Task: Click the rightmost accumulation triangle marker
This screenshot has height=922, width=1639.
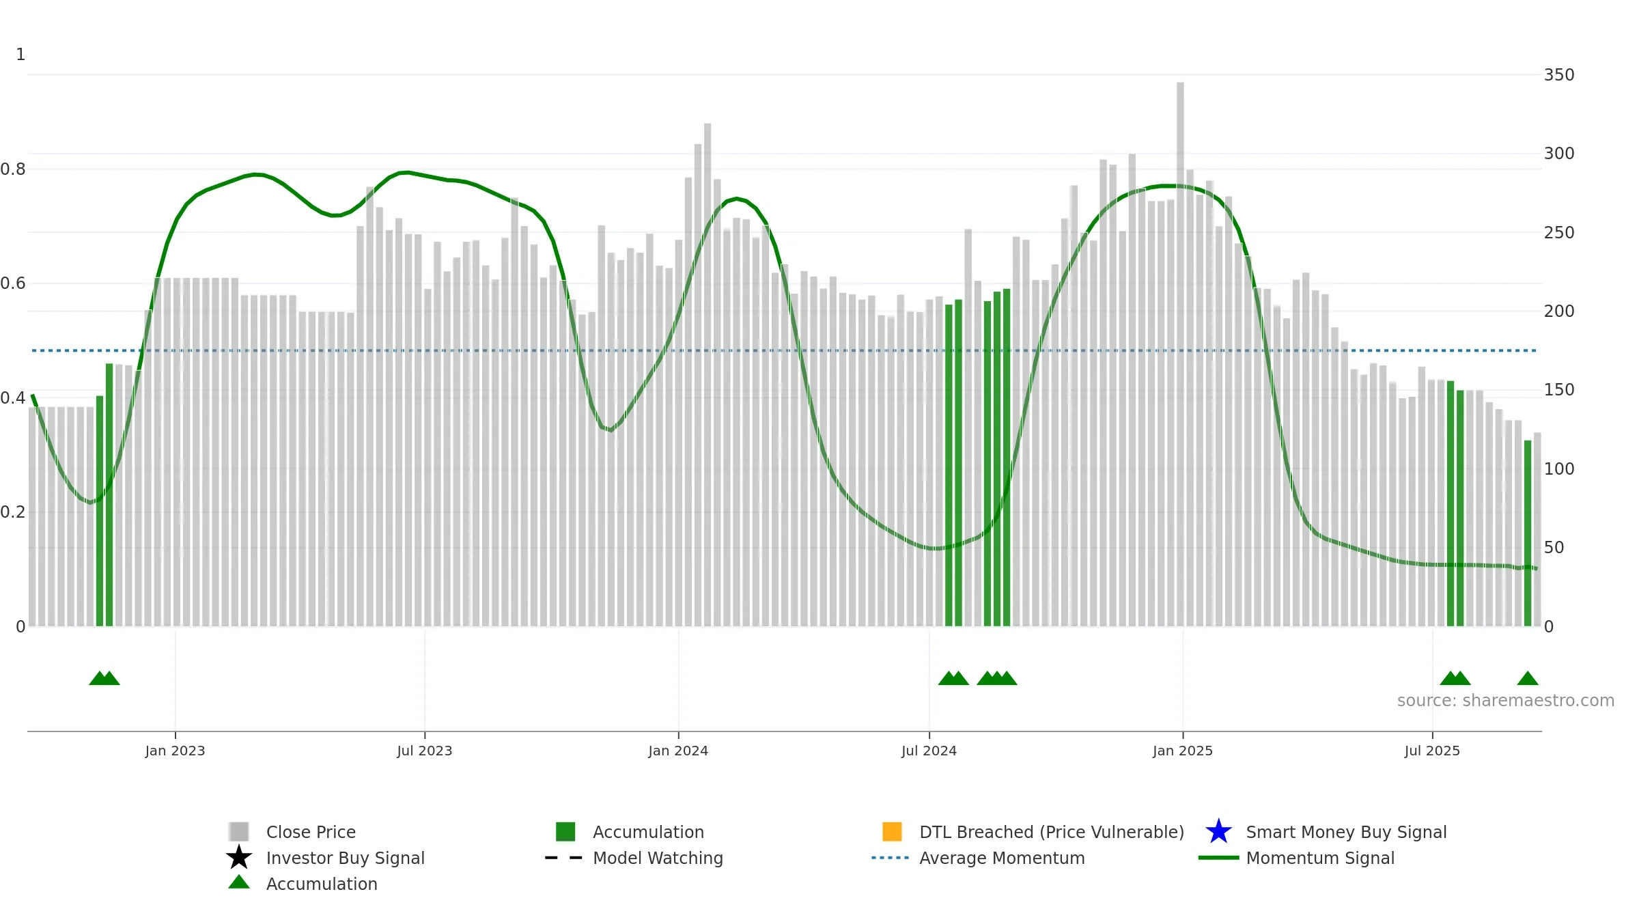Action: [1528, 678]
